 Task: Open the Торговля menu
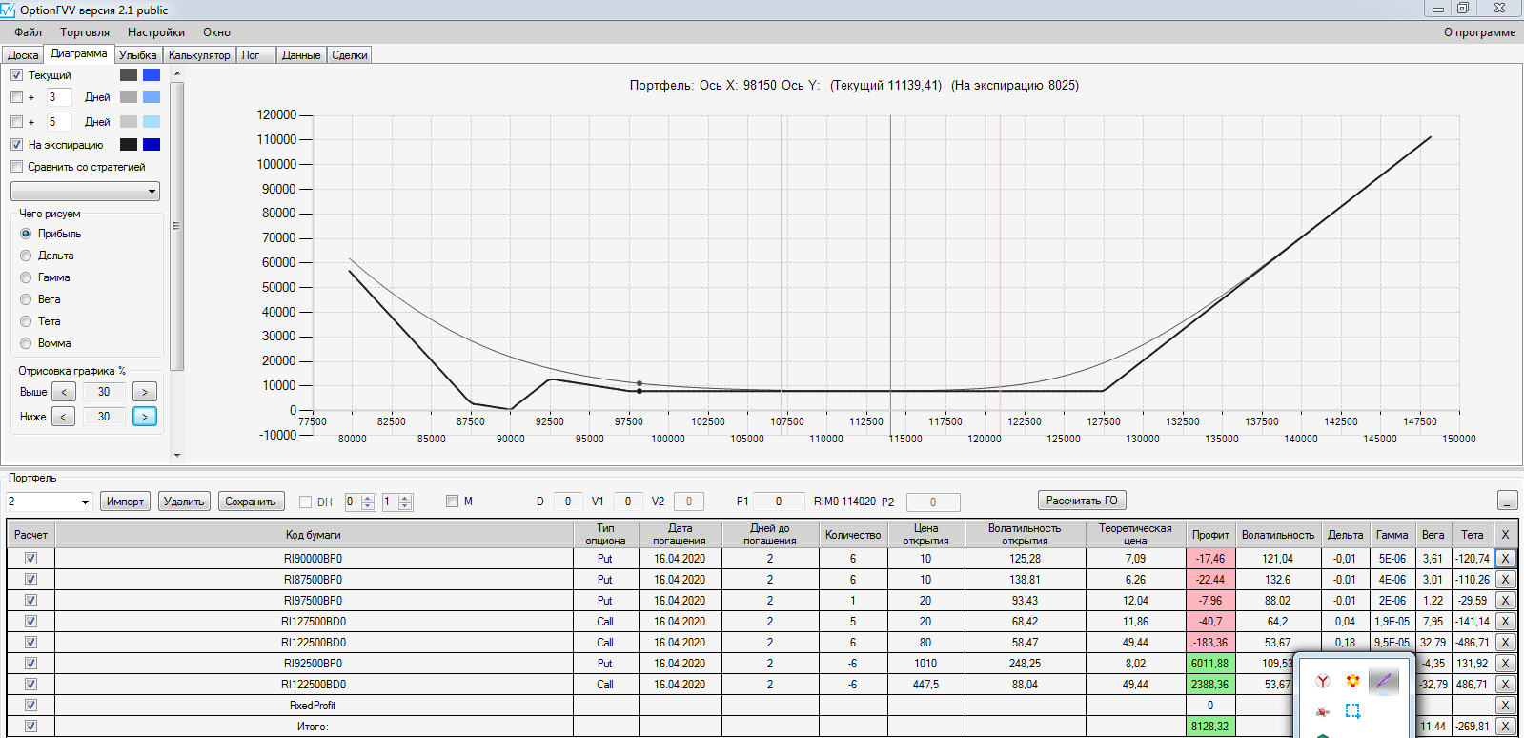[85, 32]
